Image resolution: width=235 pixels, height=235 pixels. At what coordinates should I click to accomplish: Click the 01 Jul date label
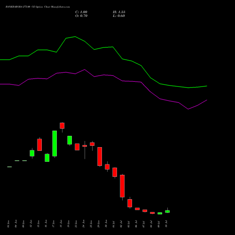[x=114, y=224]
